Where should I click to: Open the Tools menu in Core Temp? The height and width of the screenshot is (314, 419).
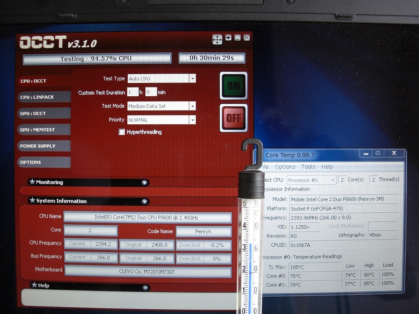tap(308, 167)
